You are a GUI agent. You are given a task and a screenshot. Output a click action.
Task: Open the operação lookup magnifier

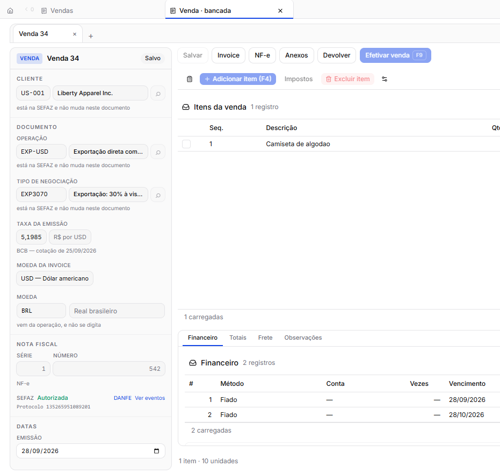[x=158, y=152]
